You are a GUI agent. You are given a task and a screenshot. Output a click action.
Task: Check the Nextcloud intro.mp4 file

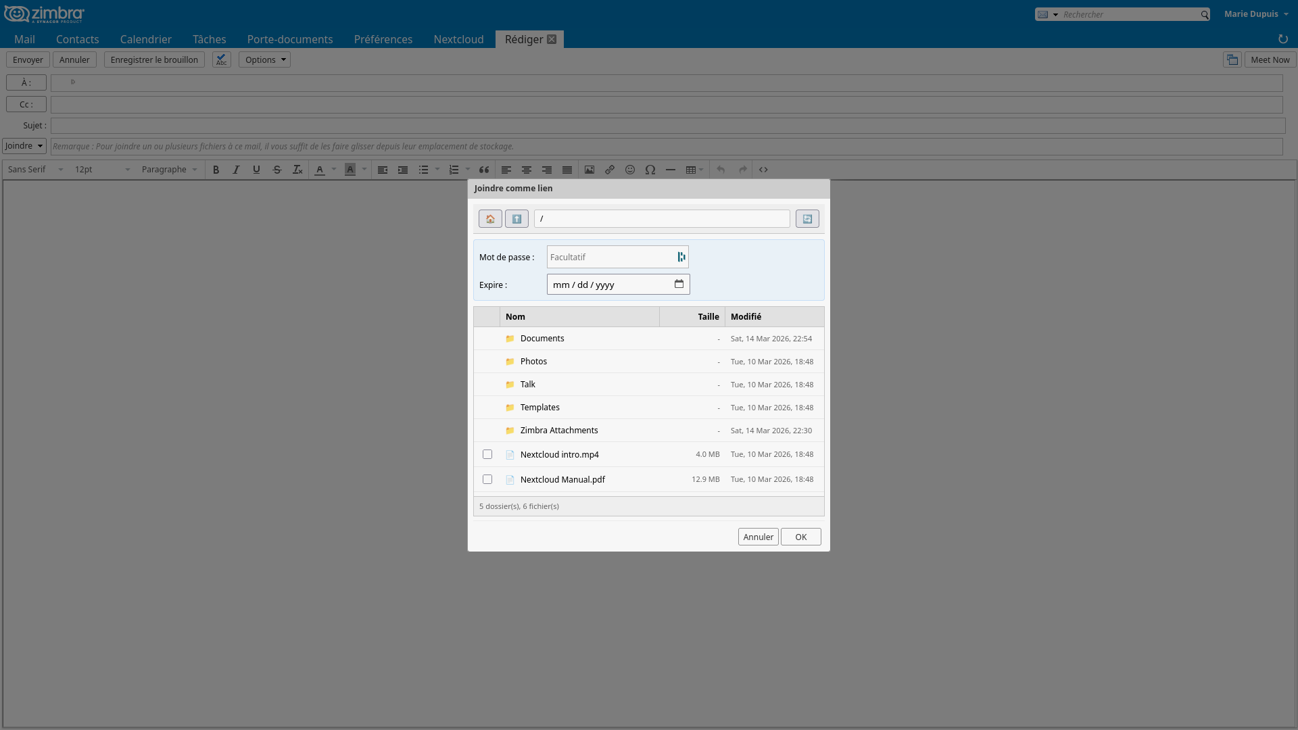point(487,454)
